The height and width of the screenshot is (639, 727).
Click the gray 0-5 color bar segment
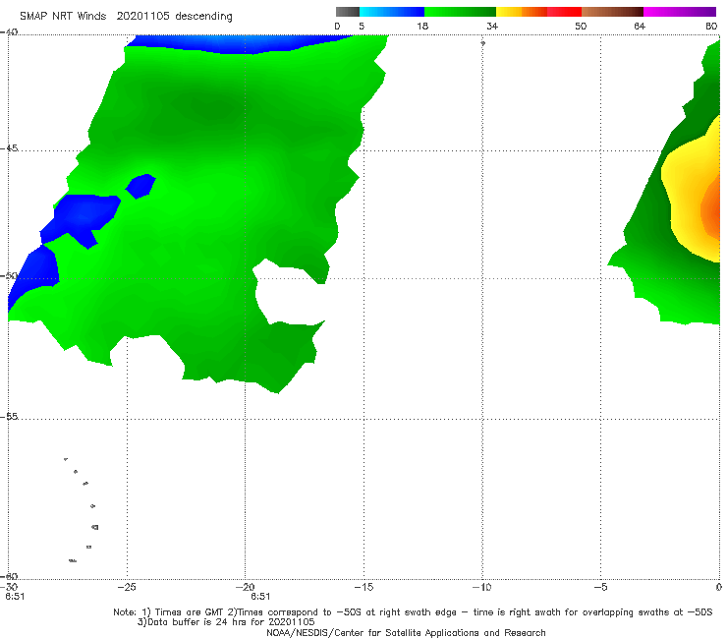(x=348, y=12)
